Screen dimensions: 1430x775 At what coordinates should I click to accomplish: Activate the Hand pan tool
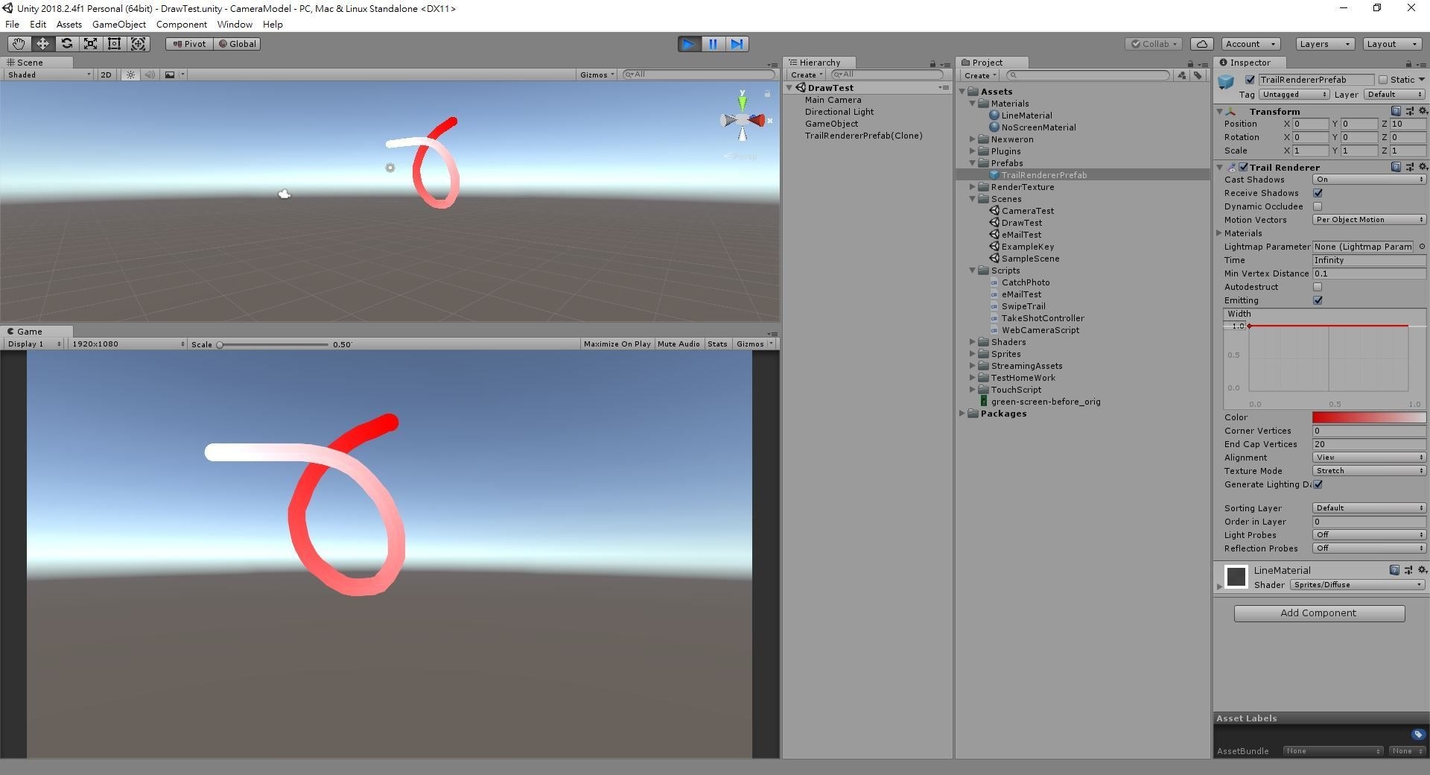tap(18, 44)
